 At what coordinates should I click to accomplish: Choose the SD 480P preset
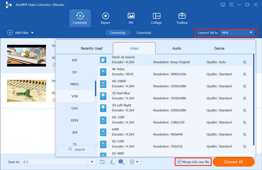click(x=175, y=153)
